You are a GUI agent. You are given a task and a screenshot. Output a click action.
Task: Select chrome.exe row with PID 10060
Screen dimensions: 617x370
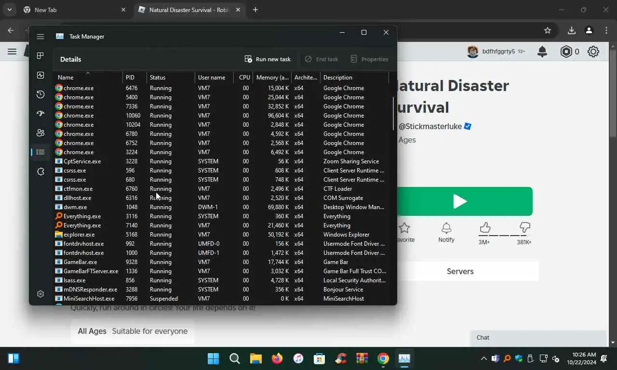tap(221, 116)
